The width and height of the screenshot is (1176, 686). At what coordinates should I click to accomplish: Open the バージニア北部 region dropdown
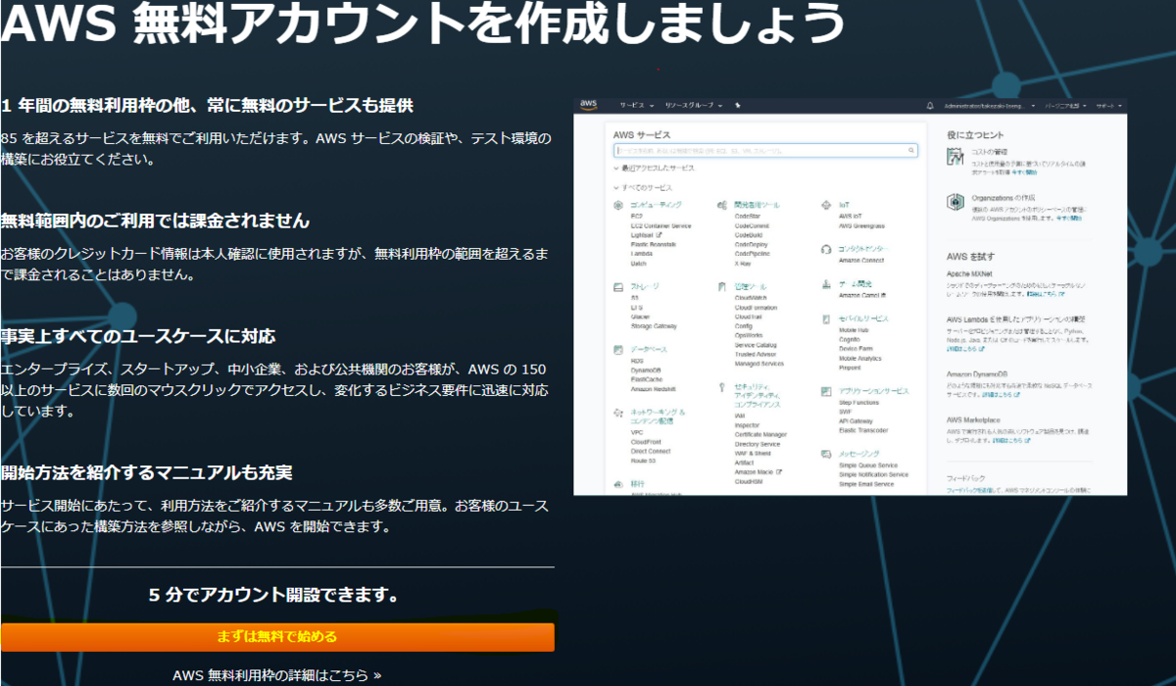(x=1066, y=105)
